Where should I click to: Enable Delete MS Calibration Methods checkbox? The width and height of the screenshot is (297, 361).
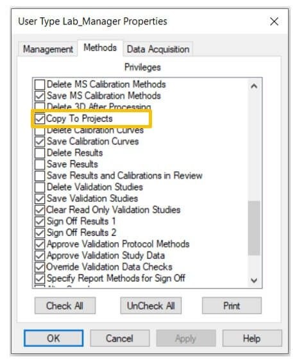(40, 85)
